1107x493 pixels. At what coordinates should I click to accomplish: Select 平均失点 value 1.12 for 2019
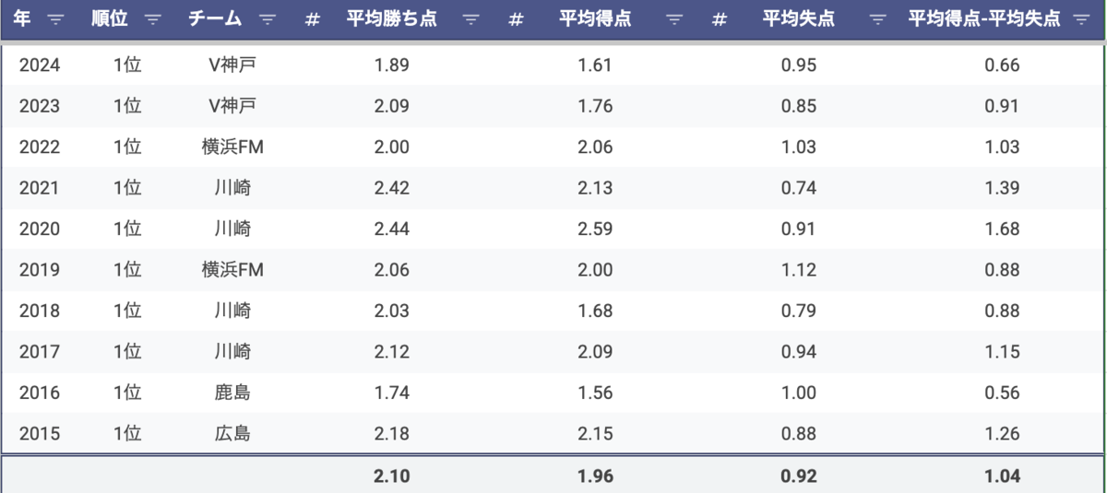(799, 270)
